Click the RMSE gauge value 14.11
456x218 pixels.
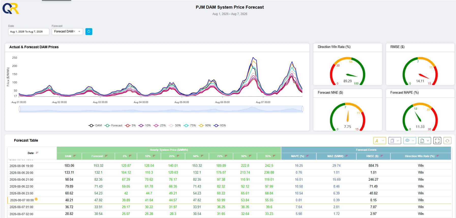[420, 81]
